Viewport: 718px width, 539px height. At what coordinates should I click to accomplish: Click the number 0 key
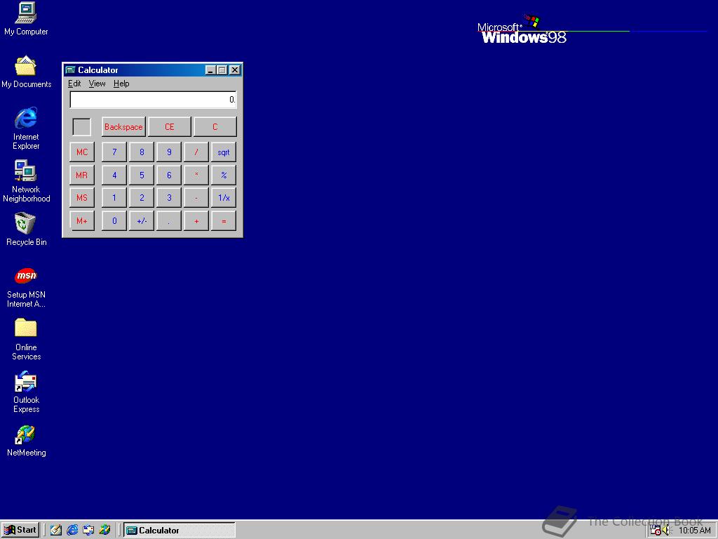114,221
